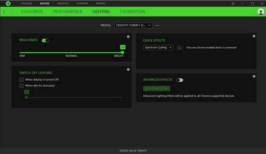266x154 pixels.
Task: Click the DIM brightness label
Action: click(22, 56)
